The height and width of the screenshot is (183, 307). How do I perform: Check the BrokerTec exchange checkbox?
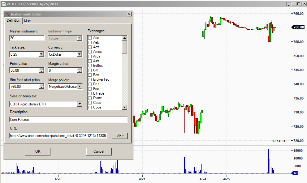click(x=90, y=79)
